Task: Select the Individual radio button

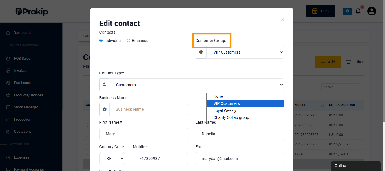Action: (x=101, y=41)
